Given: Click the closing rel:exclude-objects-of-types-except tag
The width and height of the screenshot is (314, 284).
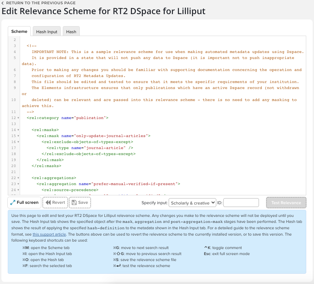Looking at the screenshot, I should [89, 154].
